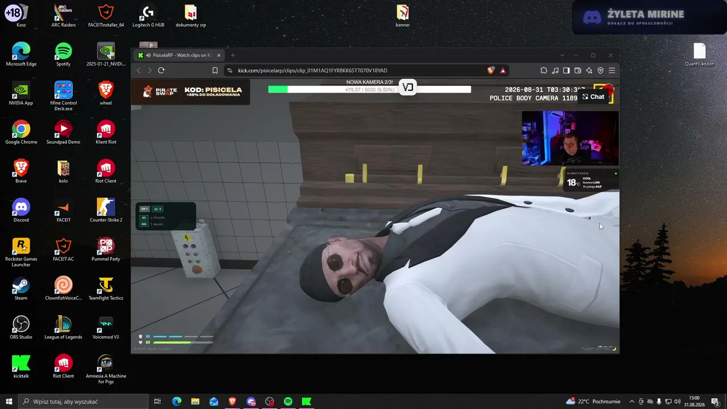Open the Windows Start menu
This screenshot has width=727, height=409.
click(9, 402)
